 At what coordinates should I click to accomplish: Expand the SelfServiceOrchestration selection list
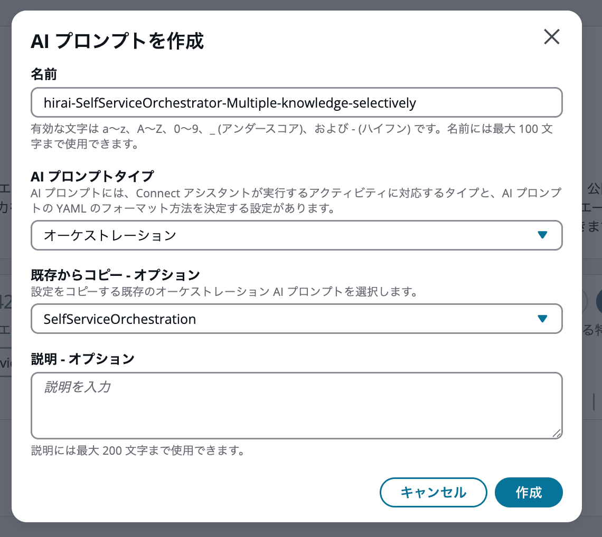tap(296, 319)
